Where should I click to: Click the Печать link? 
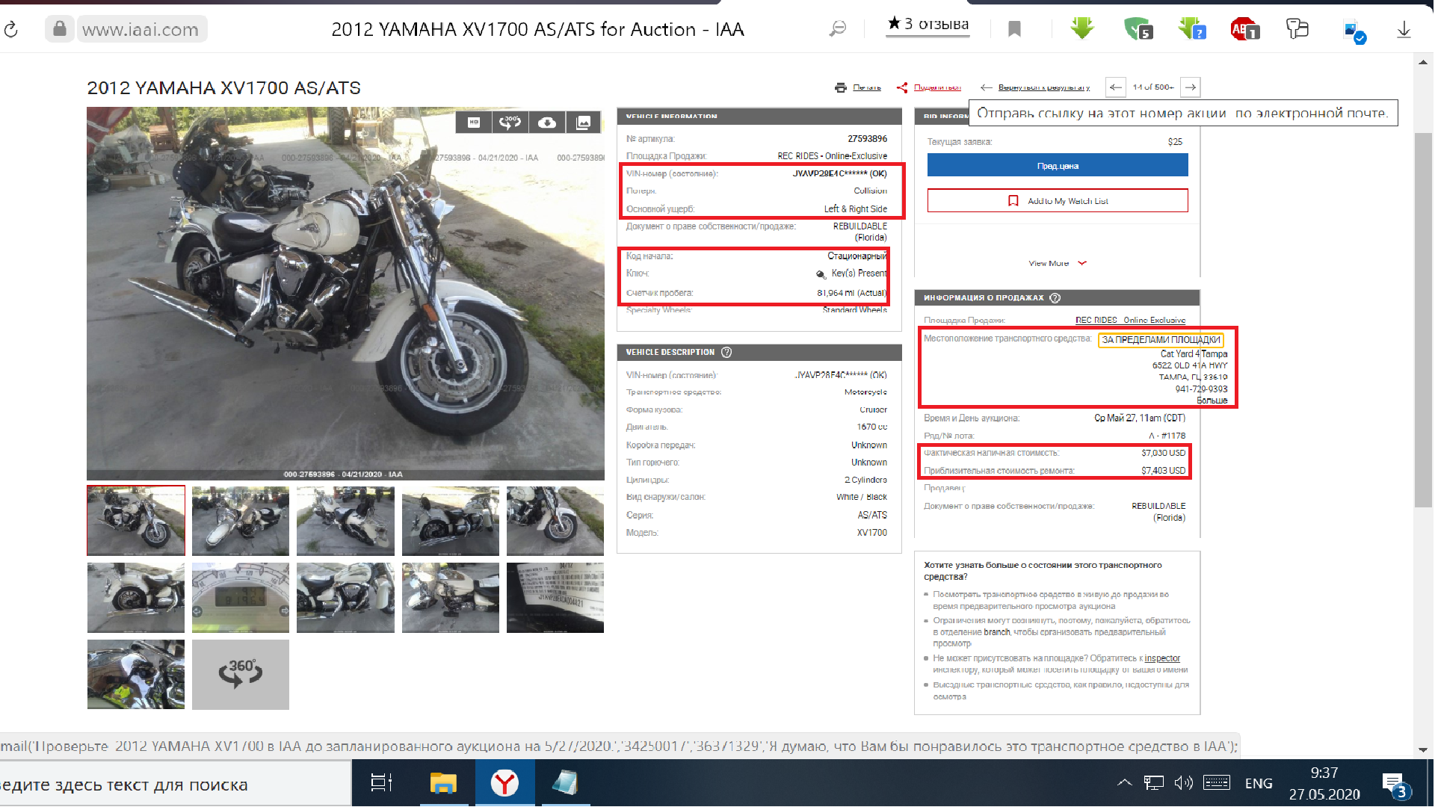[x=867, y=87]
